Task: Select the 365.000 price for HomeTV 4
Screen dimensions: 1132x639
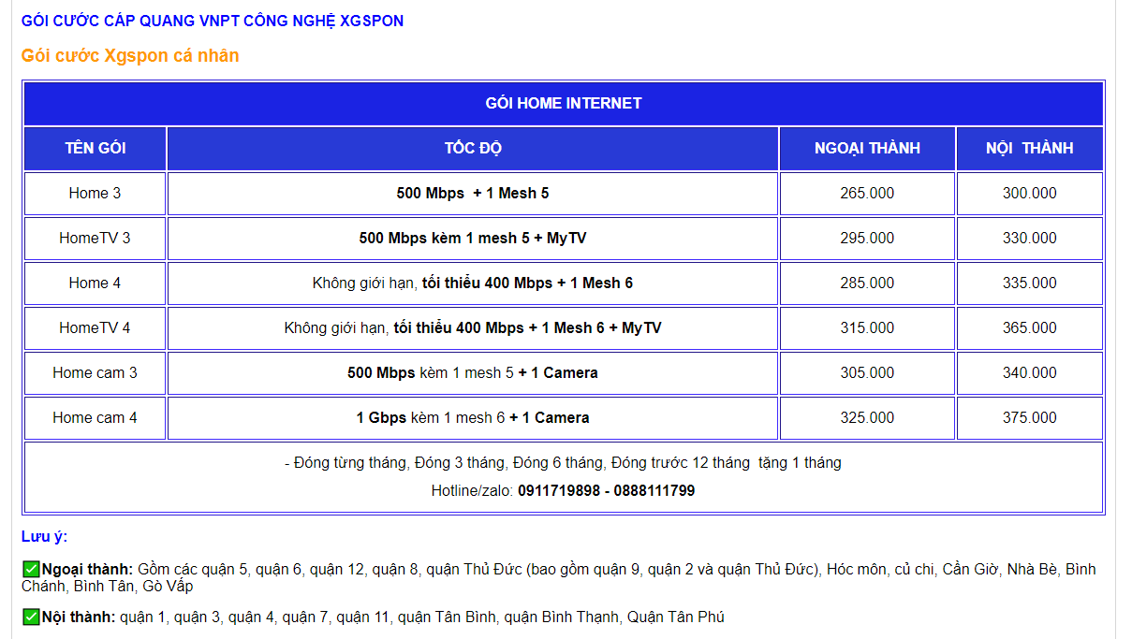Action: click(1030, 327)
